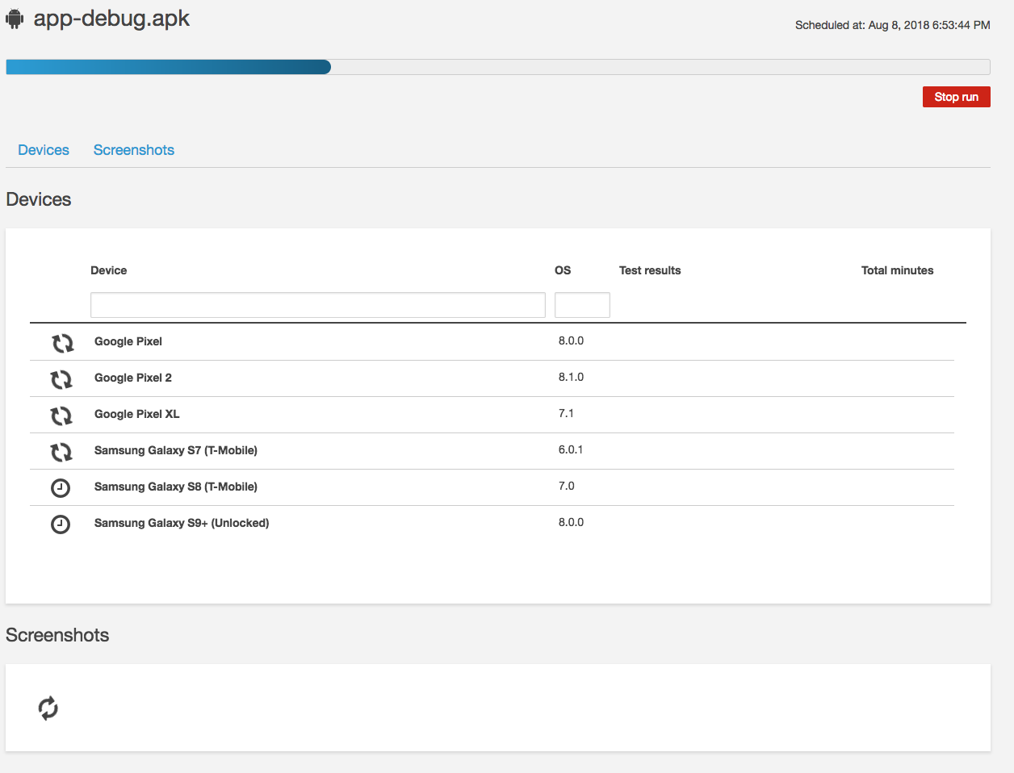Click the running status icon for Google Pixel XL
Viewport: 1014px width, 773px height.
click(61, 416)
